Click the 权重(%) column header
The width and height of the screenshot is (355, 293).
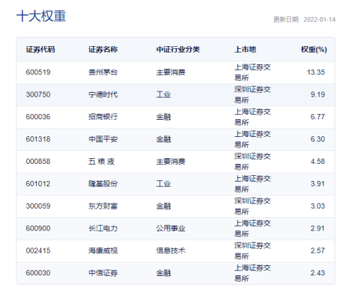[314, 50]
